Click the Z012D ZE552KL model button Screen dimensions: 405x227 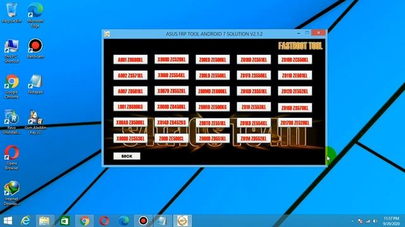pyautogui.click(x=295, y=91)
